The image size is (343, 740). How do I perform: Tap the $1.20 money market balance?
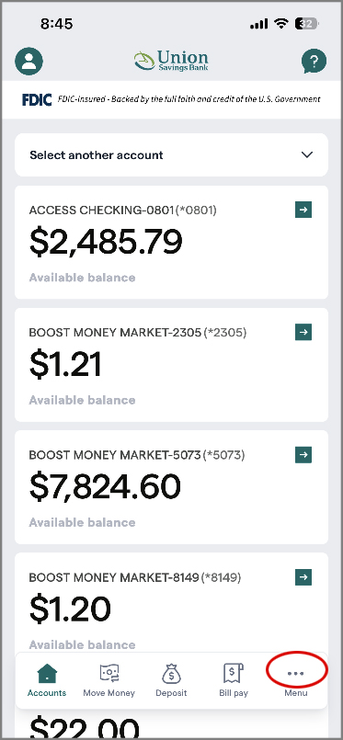pos(70,609)
